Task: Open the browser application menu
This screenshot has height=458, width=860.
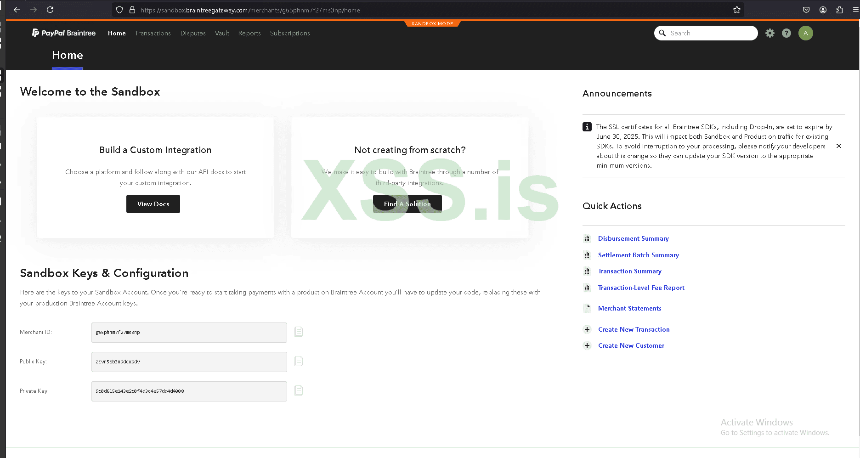Action: coord(855,10)
